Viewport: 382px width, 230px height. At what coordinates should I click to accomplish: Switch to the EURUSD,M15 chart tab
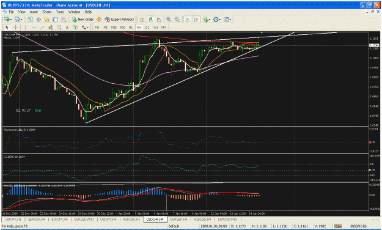coord(227,219)
